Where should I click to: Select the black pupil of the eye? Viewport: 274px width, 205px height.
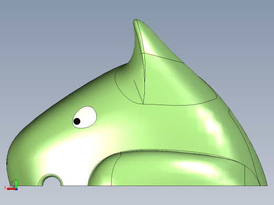tap(77, 121)
